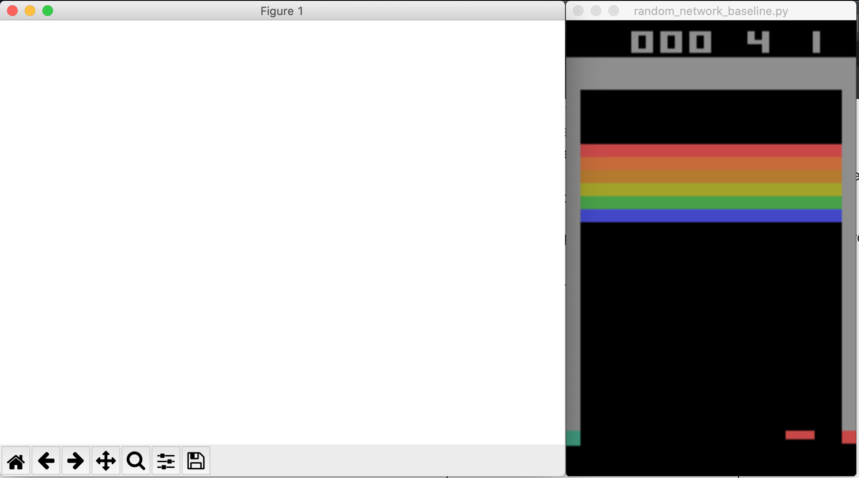Open the subplot configuration sliders
Image resolution: width=859 pixels, height=478 pixels.
point(166,460)
